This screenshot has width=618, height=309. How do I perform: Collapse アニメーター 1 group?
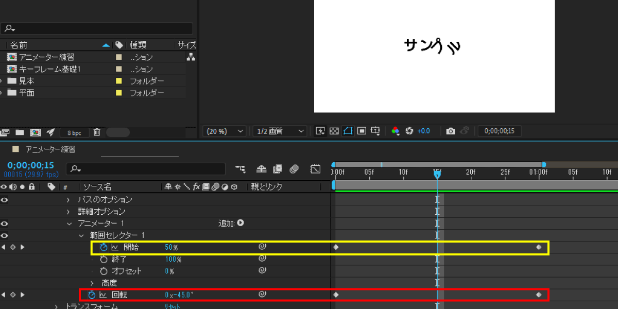[x=69, y=224]
